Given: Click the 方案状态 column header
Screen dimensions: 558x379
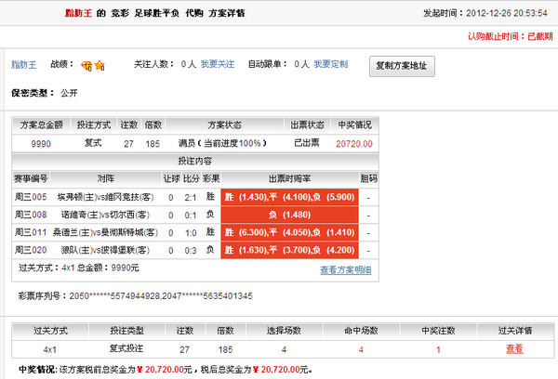Looking at the screenshot, I should 224,125.
